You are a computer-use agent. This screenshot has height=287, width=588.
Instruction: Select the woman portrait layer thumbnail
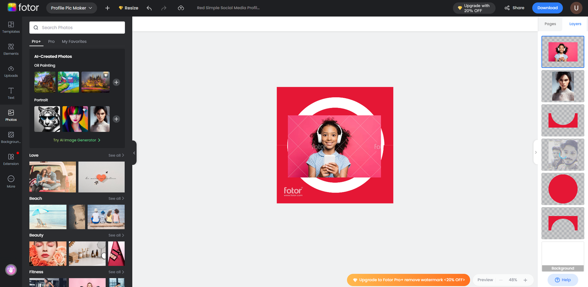click(563, 86)
